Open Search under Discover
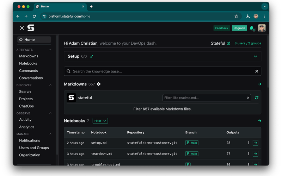282x176 pixels. pos(25,92)
